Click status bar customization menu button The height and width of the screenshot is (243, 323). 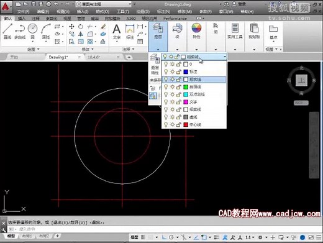pyautogui.click(x=319, y=237)
